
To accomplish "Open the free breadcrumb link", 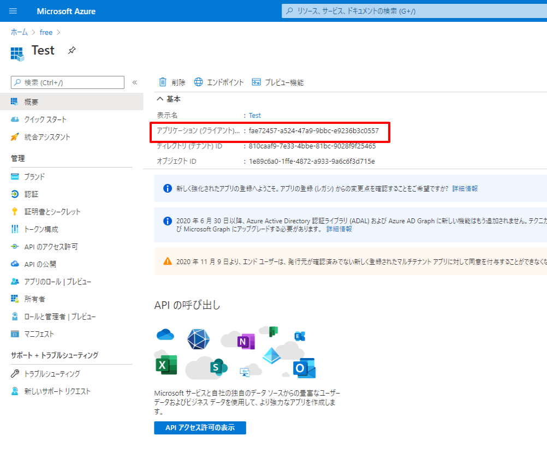I will pyautogui.click(x=46, y=32).
